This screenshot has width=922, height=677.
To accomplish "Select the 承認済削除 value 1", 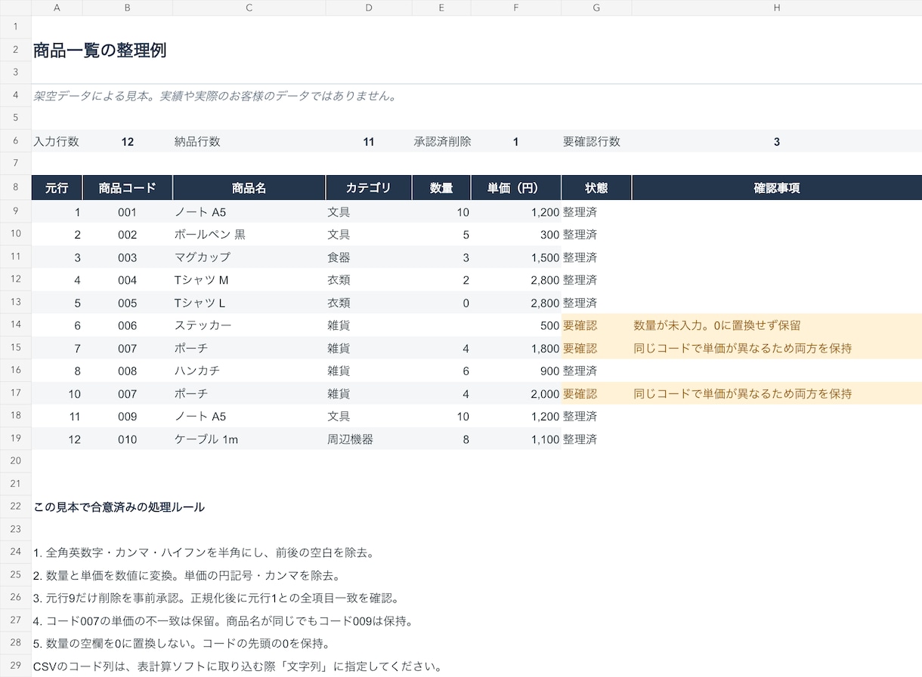I will [x=516, y=141].
